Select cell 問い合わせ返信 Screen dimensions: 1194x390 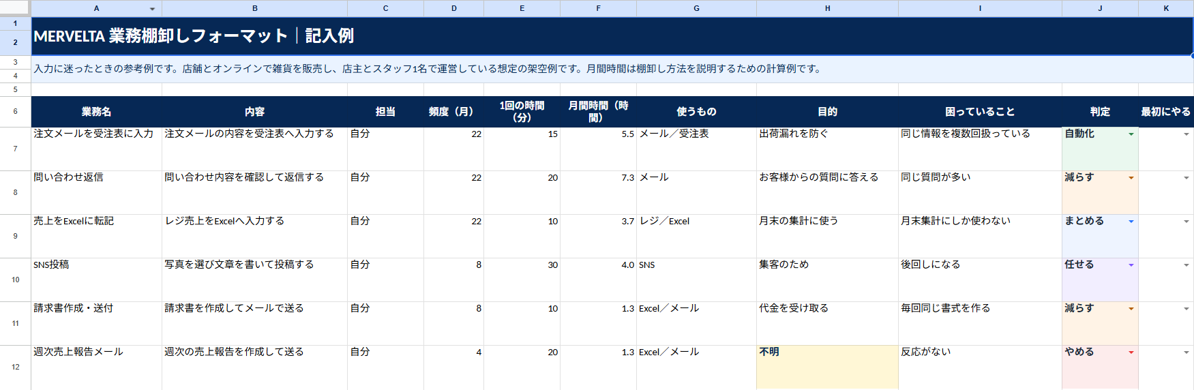click(x=96, y=192)
